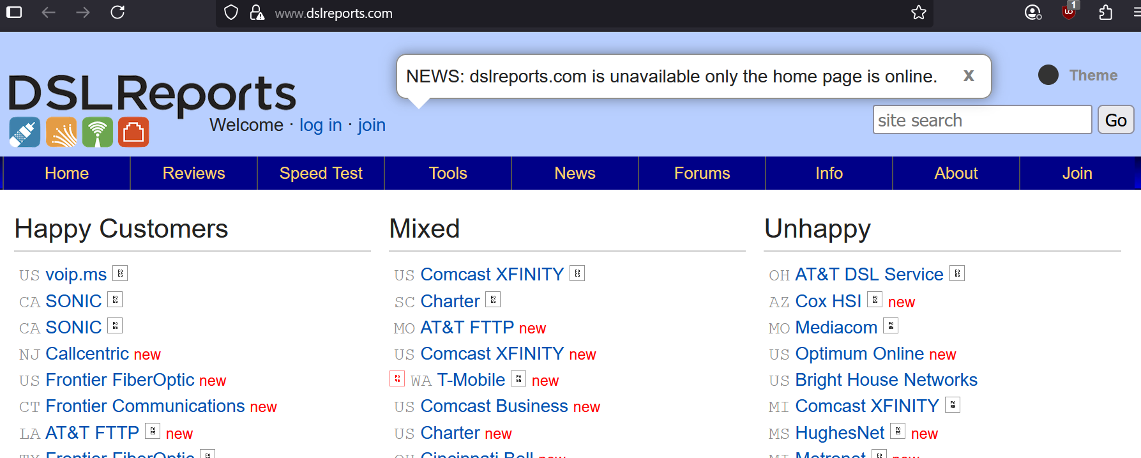Open the Comcast Business review link
Image resolution: width=1141 pixels, height=458 pixels.
[494, 406]
